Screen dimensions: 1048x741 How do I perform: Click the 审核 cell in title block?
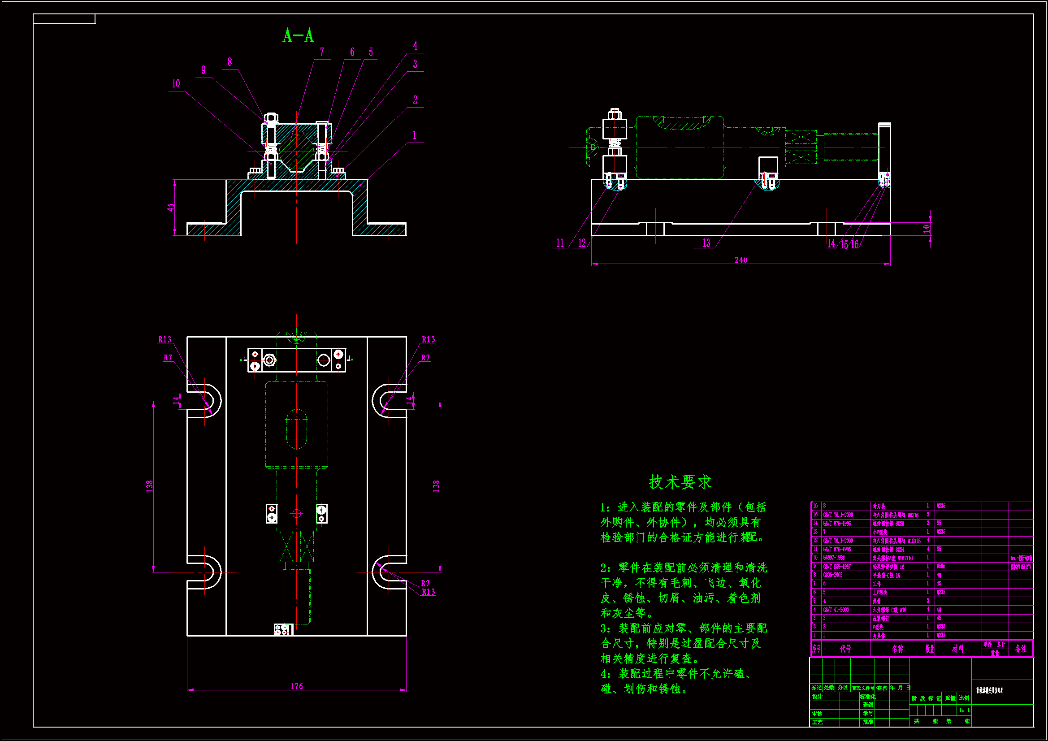pyautogui.click(x=817, y=714)
